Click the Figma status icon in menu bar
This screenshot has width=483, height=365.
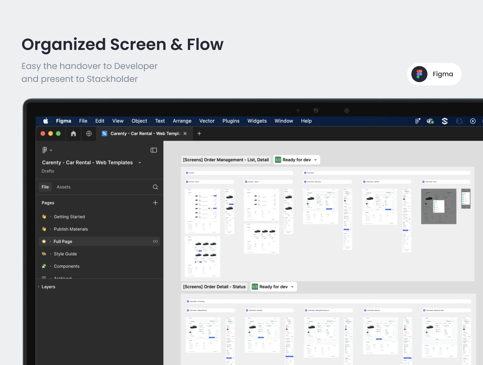(418, 121)
